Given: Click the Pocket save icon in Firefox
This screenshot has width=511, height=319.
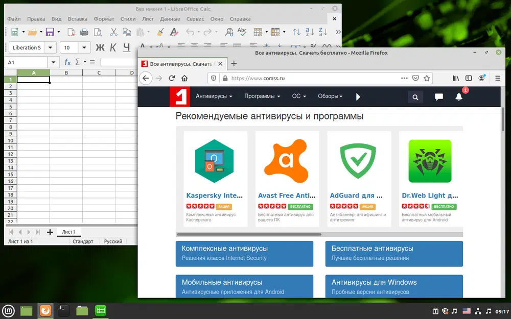Looking at the screenshot, I should coord(415,78).
